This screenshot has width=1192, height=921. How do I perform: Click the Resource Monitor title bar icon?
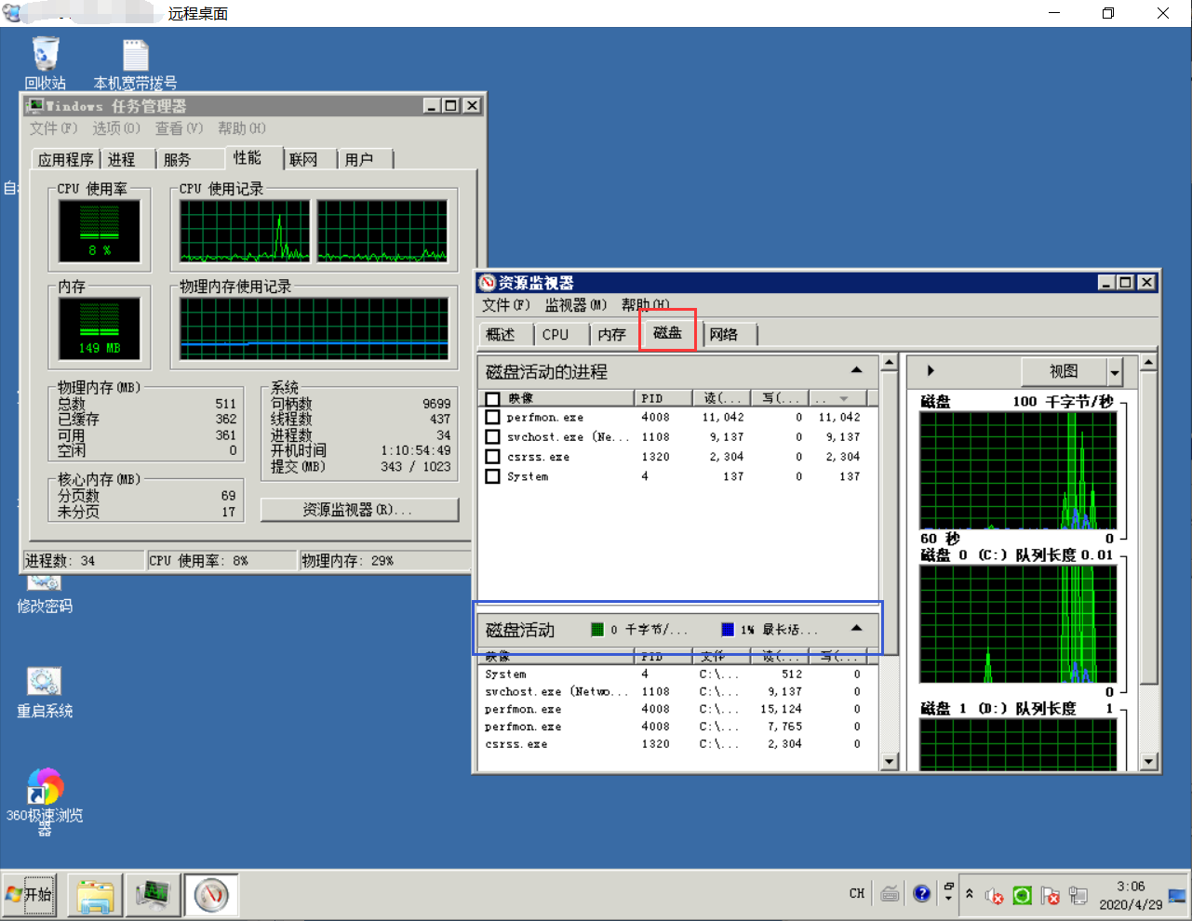click(487, 283)
